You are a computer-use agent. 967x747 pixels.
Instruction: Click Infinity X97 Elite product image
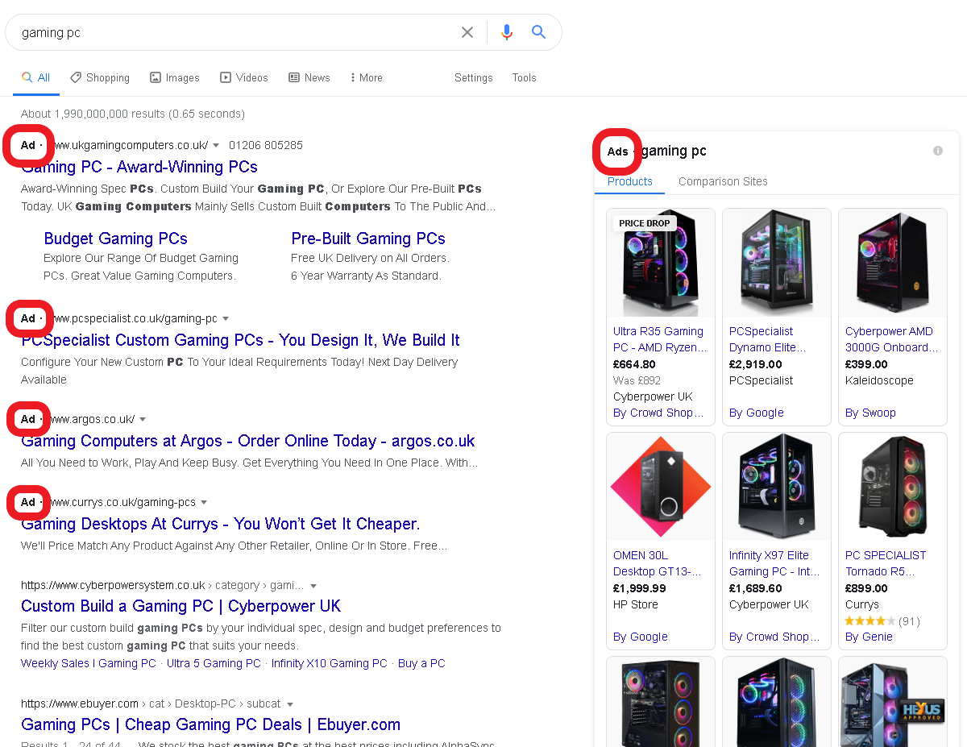point(777,488)
